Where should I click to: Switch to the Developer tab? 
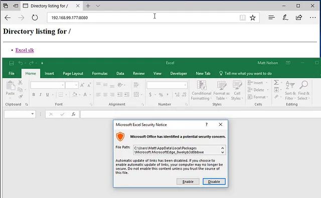tap(179, 73)
